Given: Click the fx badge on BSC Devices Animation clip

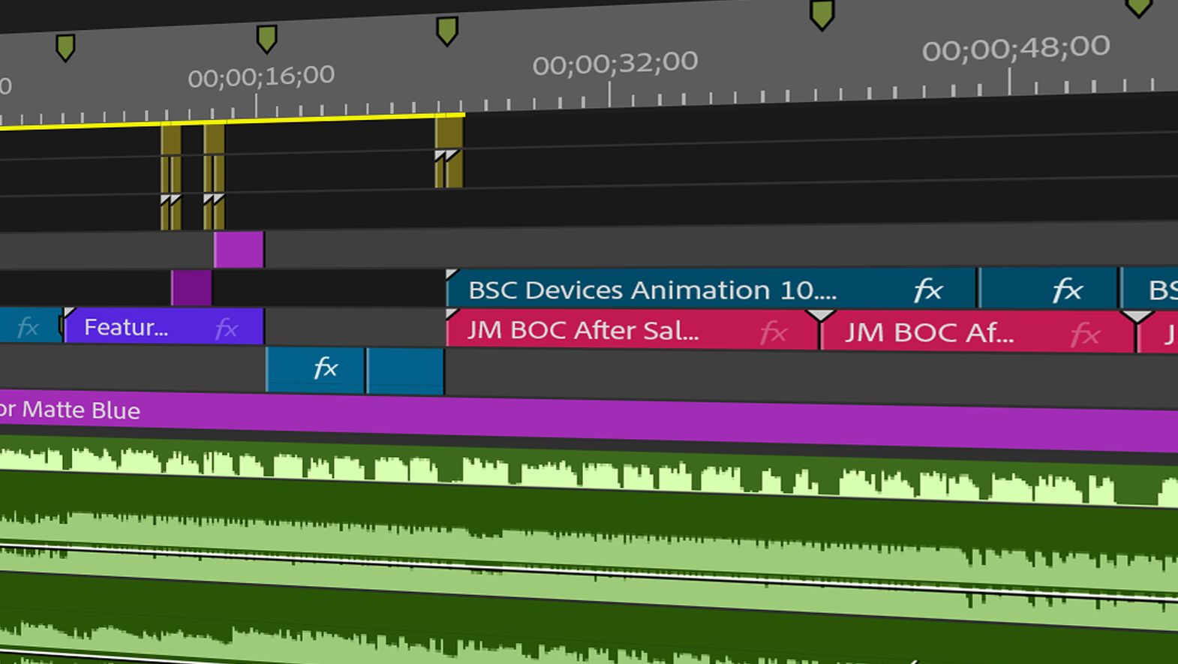Looking at the screenshot, I should click(928, 290).
